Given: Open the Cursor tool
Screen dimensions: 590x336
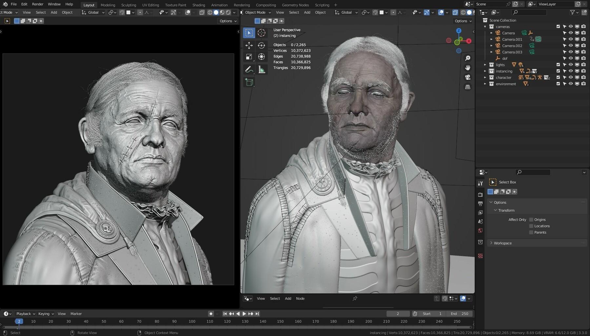Looking at the screenshot, I should (x=262, y=32).
